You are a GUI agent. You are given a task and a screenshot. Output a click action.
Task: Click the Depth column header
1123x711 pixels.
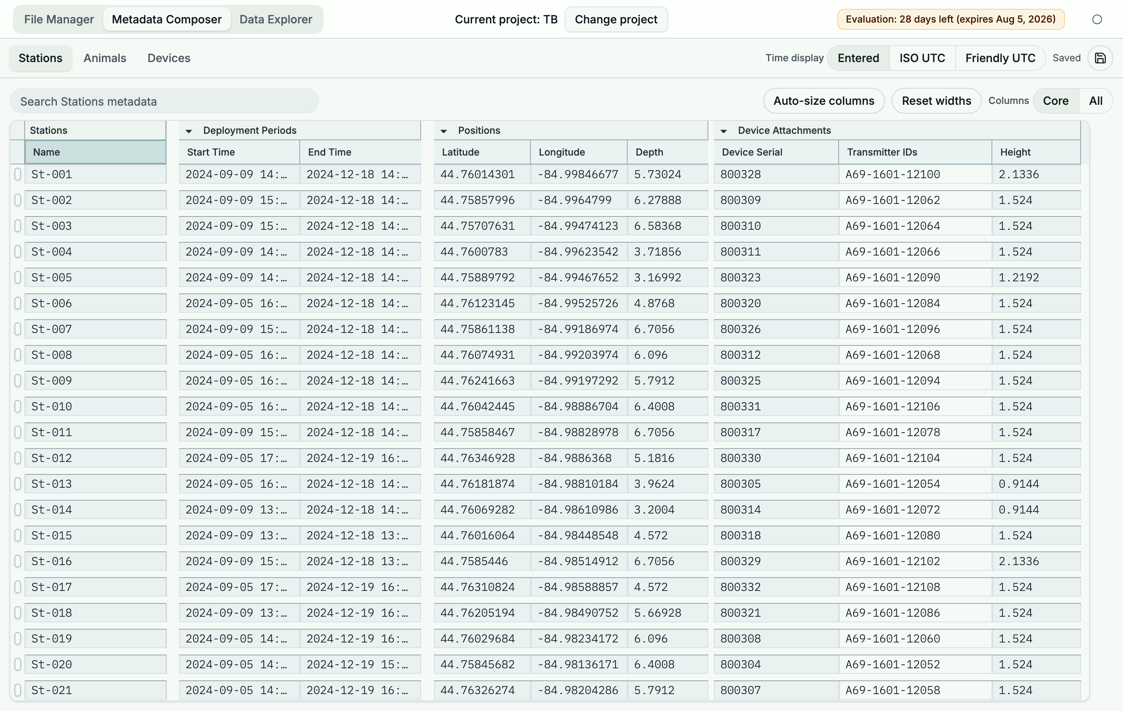click(667, 152)
